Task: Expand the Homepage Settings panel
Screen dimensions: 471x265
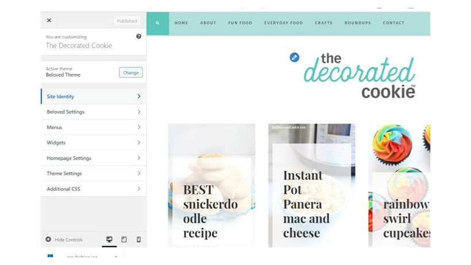Action: [94, 158]
